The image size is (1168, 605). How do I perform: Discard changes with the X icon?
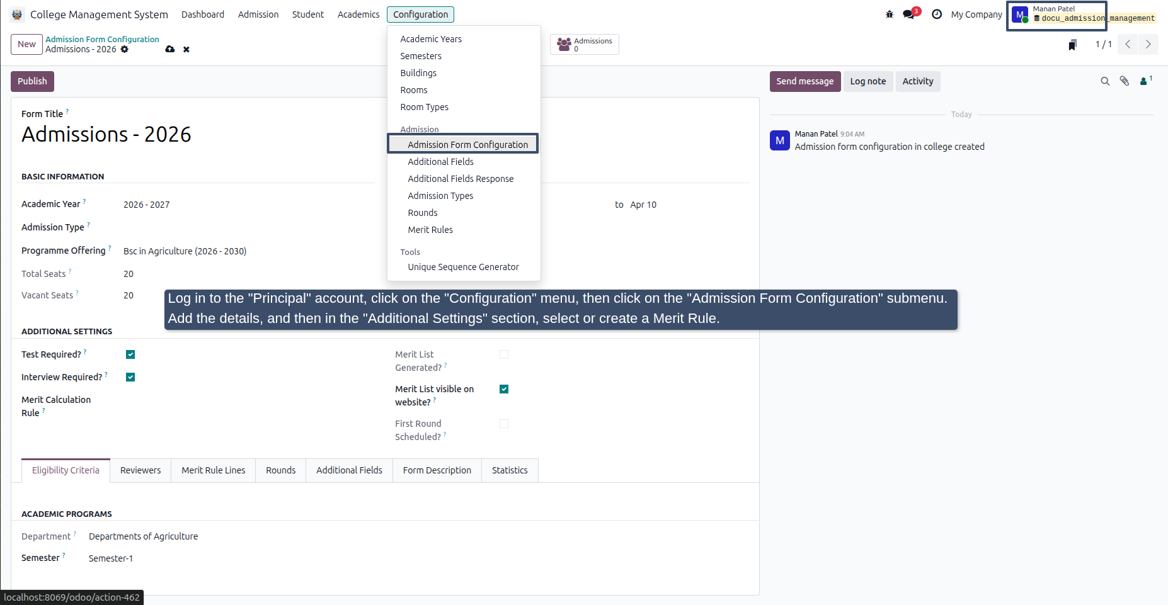point(186,49)
